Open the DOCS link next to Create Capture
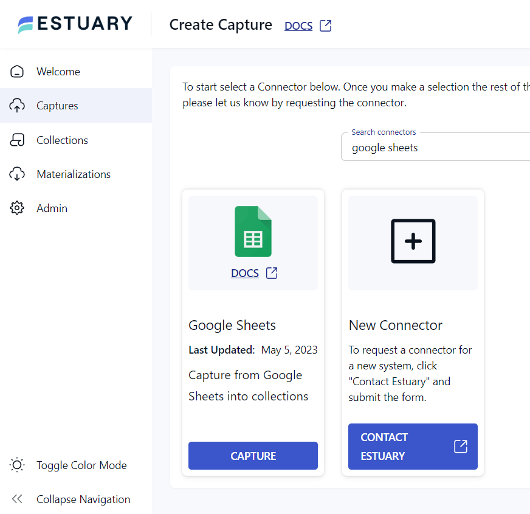This screenshot has height=514, width=530. click(x=298, y=26)
